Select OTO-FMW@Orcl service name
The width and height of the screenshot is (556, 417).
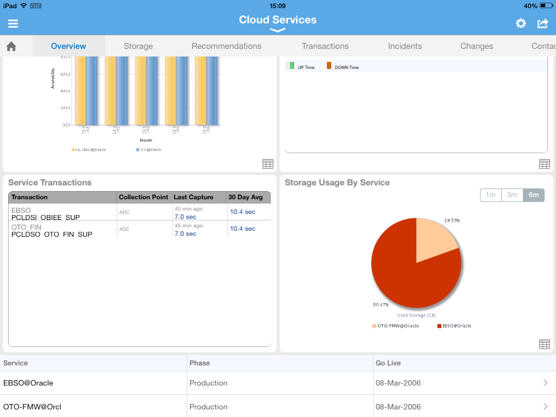pos(32,407)
